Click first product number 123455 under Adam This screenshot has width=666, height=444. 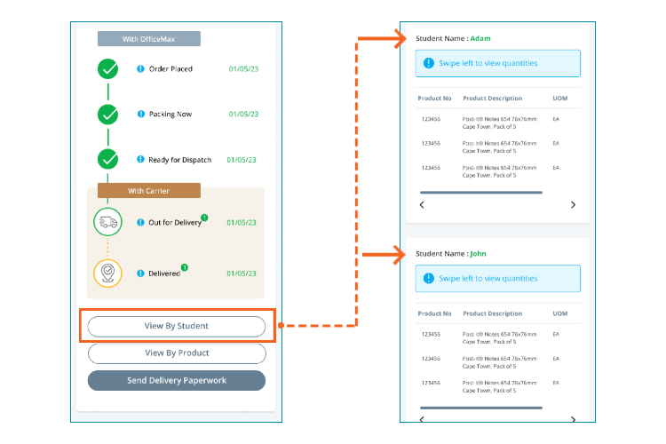431,119
